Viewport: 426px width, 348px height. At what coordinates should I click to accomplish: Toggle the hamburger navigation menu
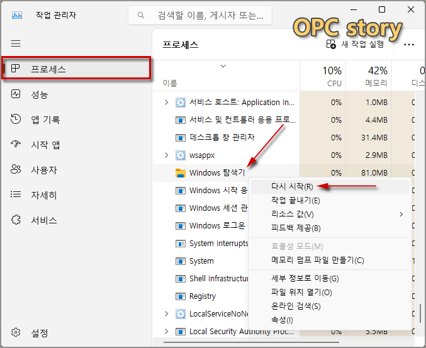coord(16,43)
